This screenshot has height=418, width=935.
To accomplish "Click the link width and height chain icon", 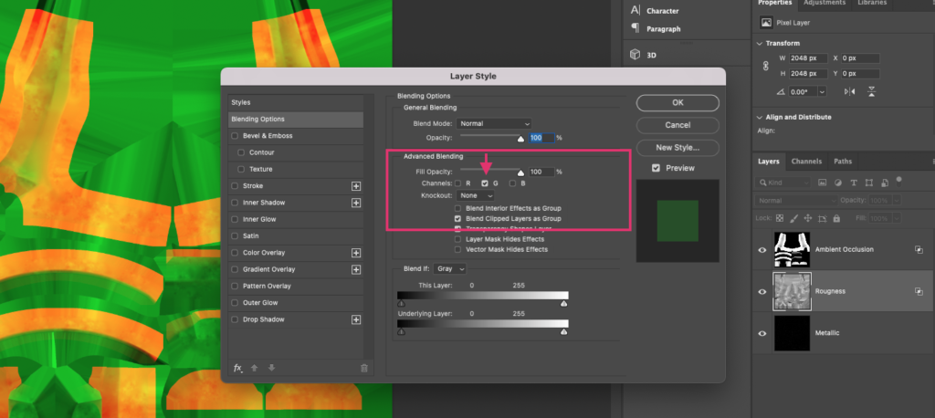I will pos(766,67).
